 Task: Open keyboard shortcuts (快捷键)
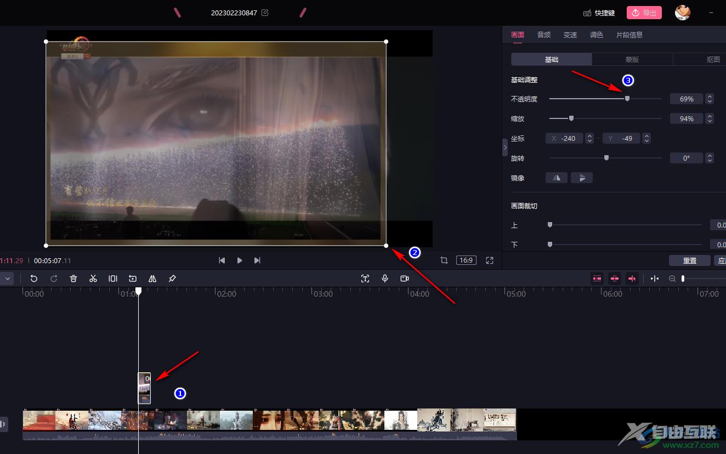[599, 13]
